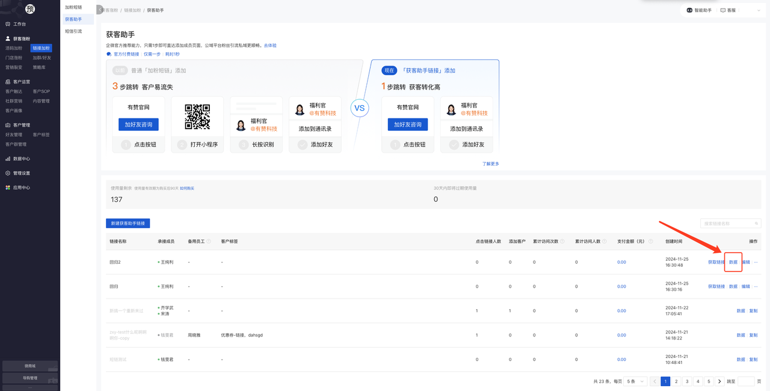The height and width of the screenshot is (391, 770).
Task: Collapse the secondary sidebar with the chevron
Action: click(99, 10)
